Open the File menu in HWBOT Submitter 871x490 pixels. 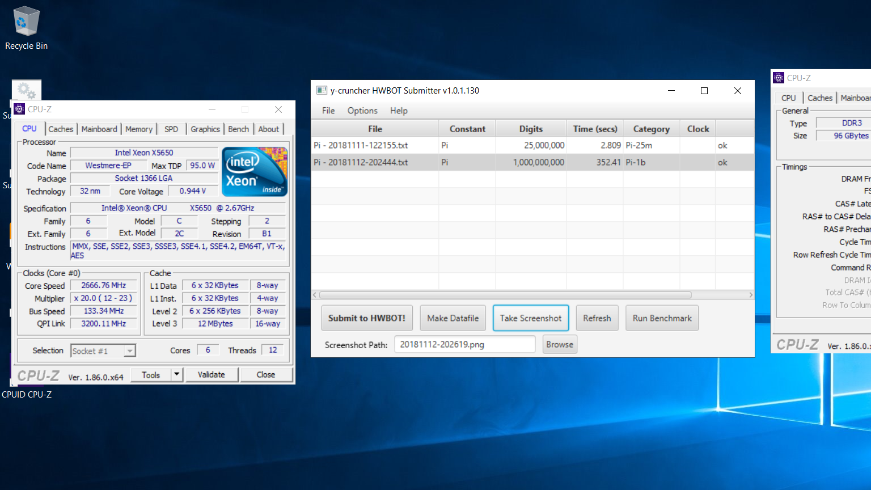click(328, 111)
